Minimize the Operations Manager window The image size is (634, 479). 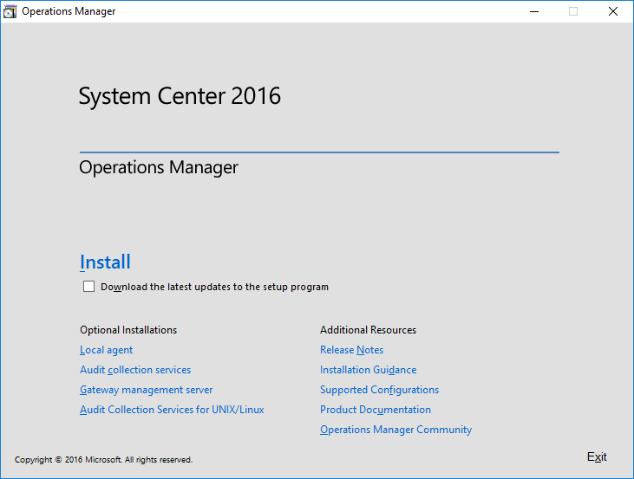(x=534, y=11)
